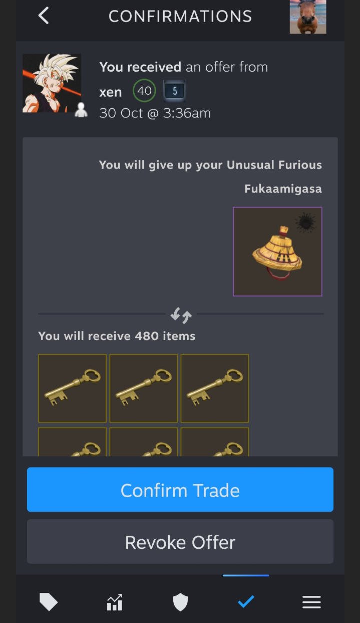This screenshot has height=623, width=360.
Task: Open the profile avatar in header
Action: (308, 17)
